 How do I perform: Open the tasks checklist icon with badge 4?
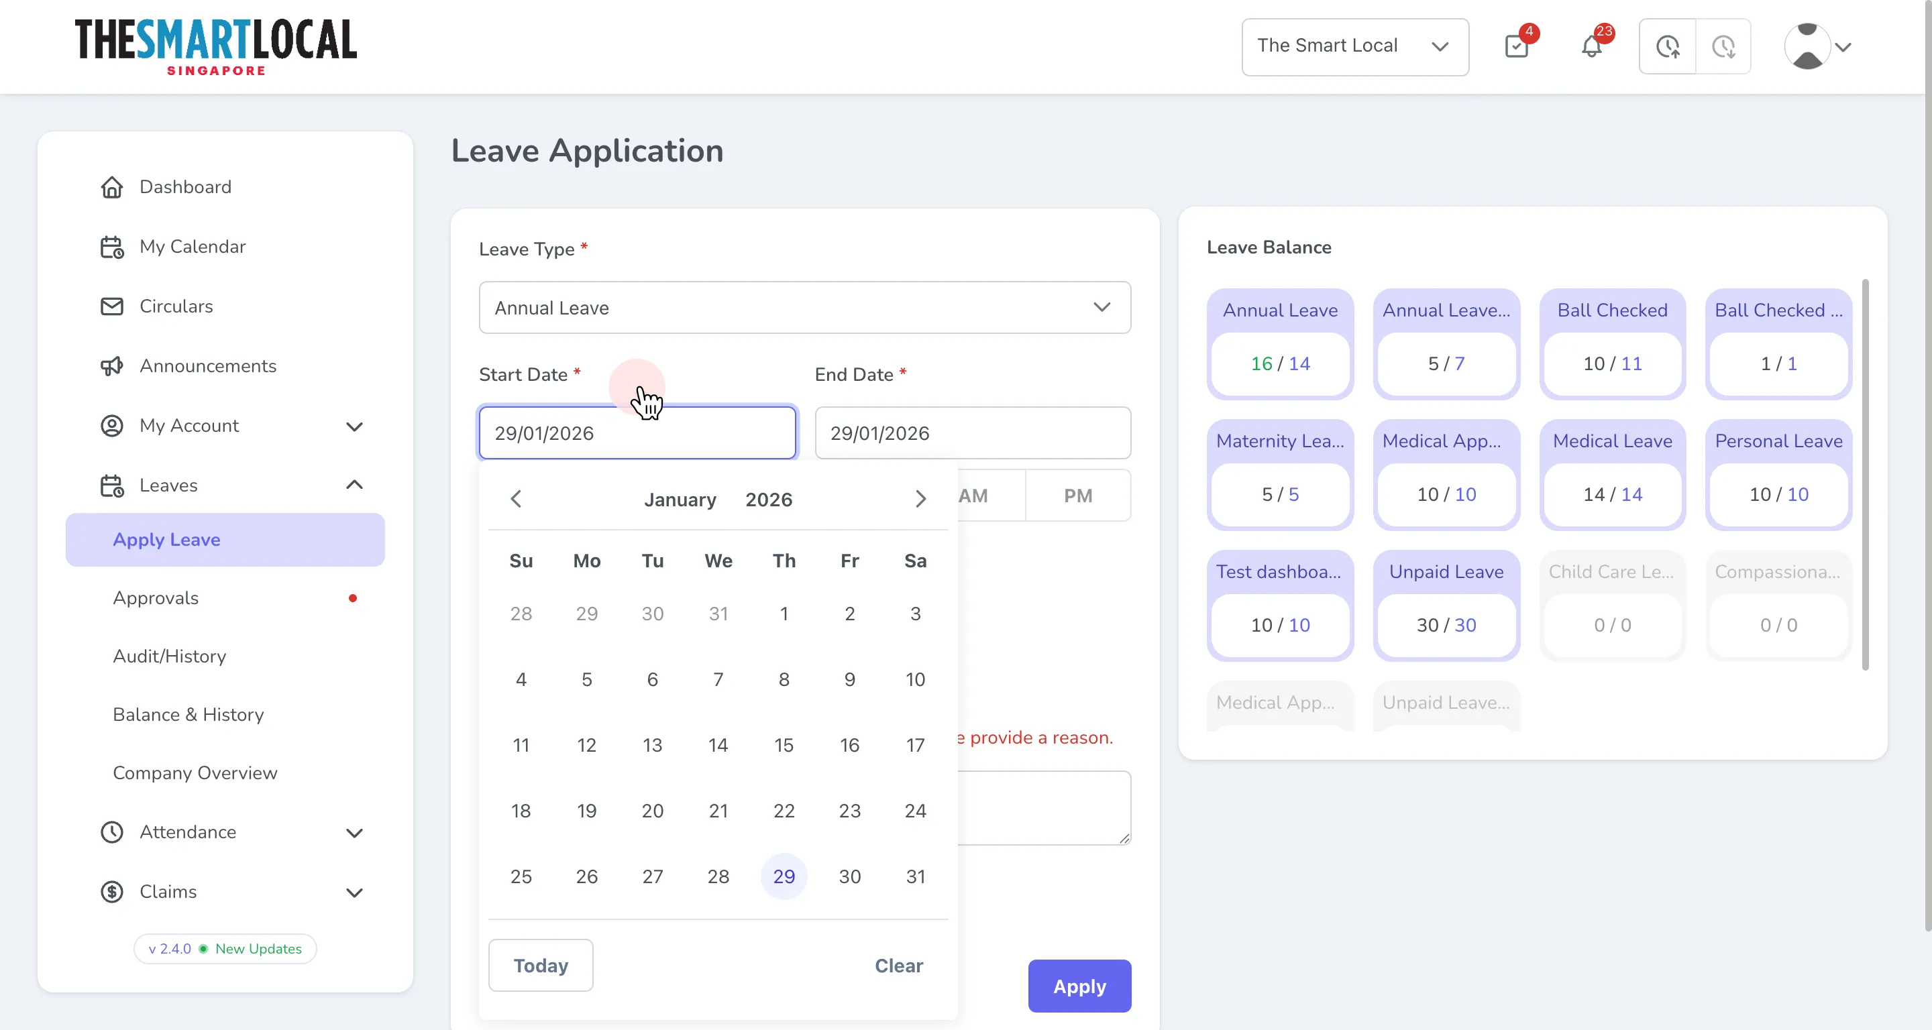1517,46
